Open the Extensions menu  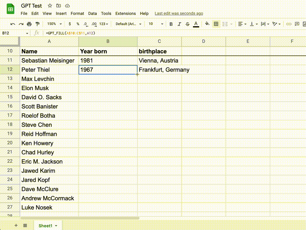[126, 13]
